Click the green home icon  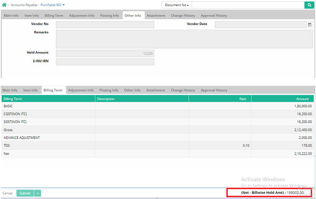coord(4,5)
